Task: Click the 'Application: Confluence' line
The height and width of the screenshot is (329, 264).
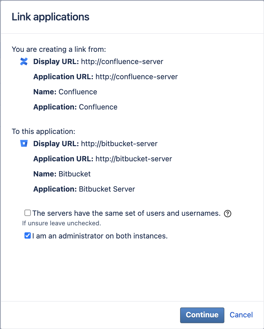Action: pos(75,107)
